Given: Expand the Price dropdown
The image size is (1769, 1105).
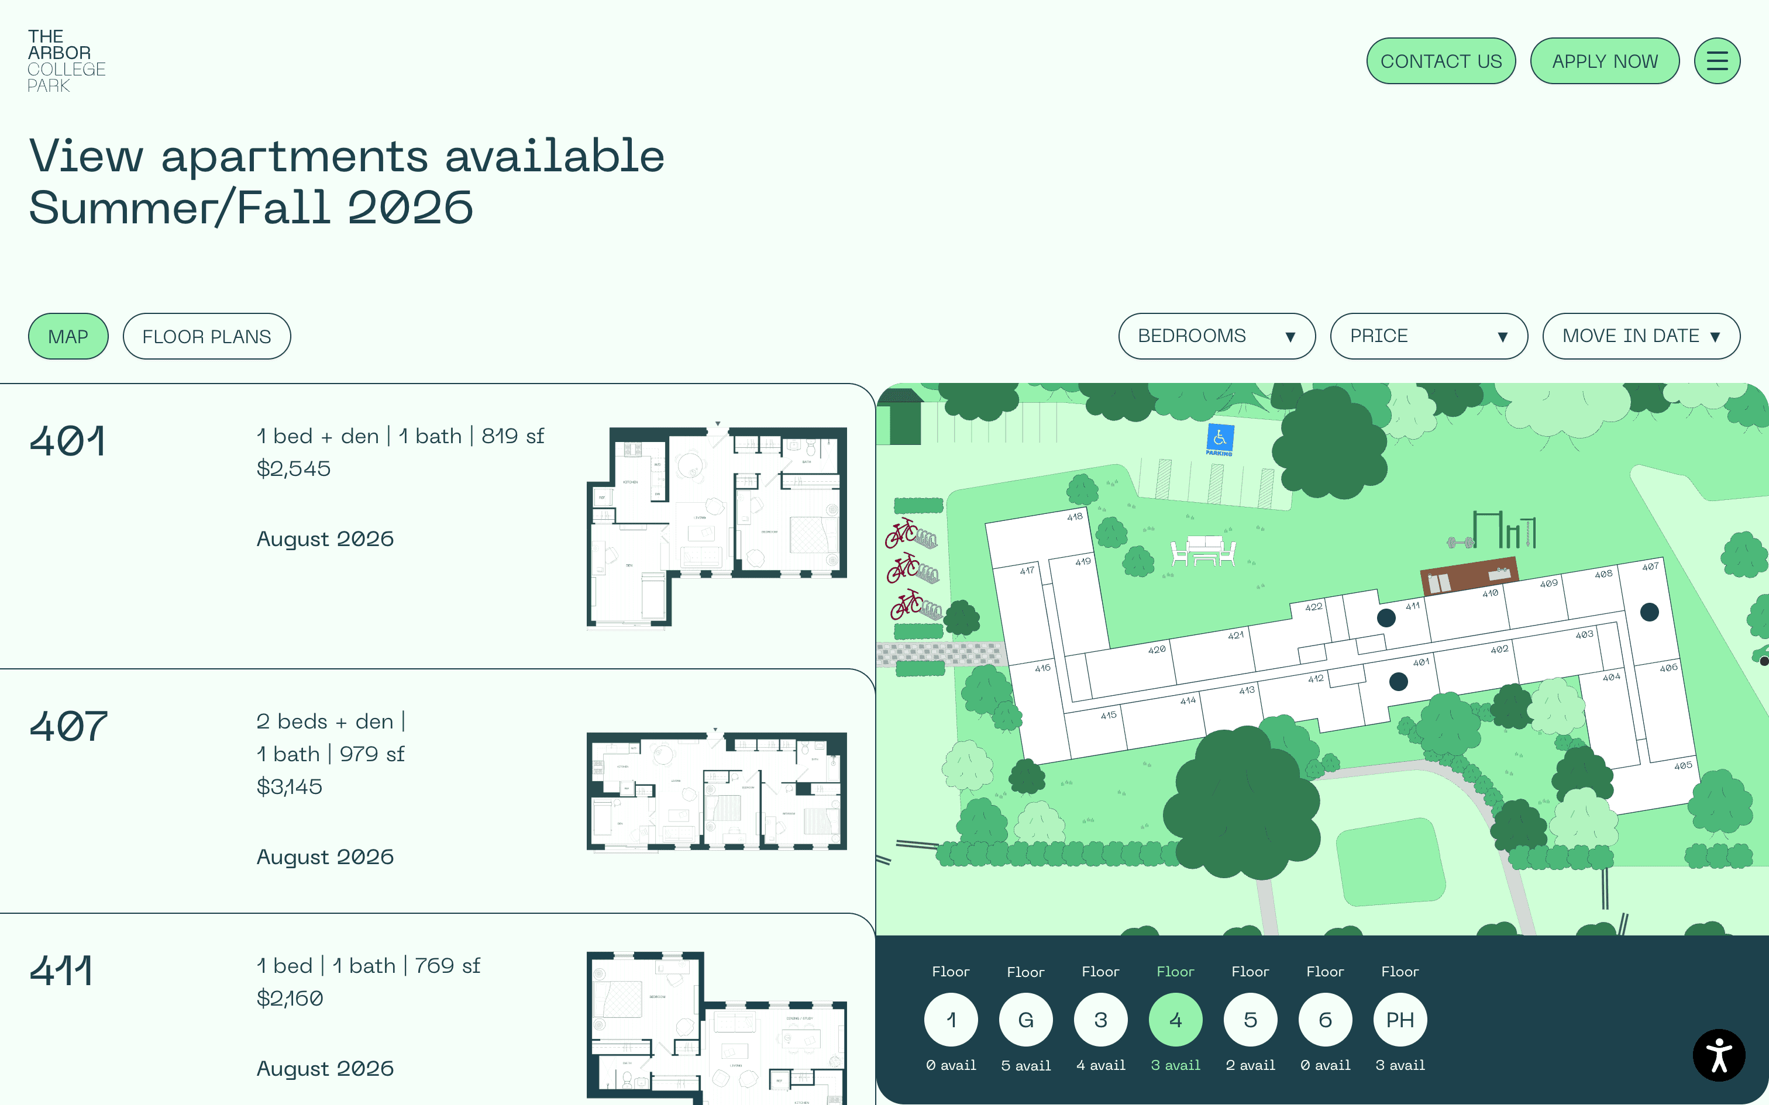Looking at the screenshot, I should point(1429,336).
